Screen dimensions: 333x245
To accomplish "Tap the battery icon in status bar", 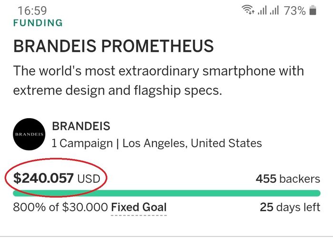I will 313,10.
